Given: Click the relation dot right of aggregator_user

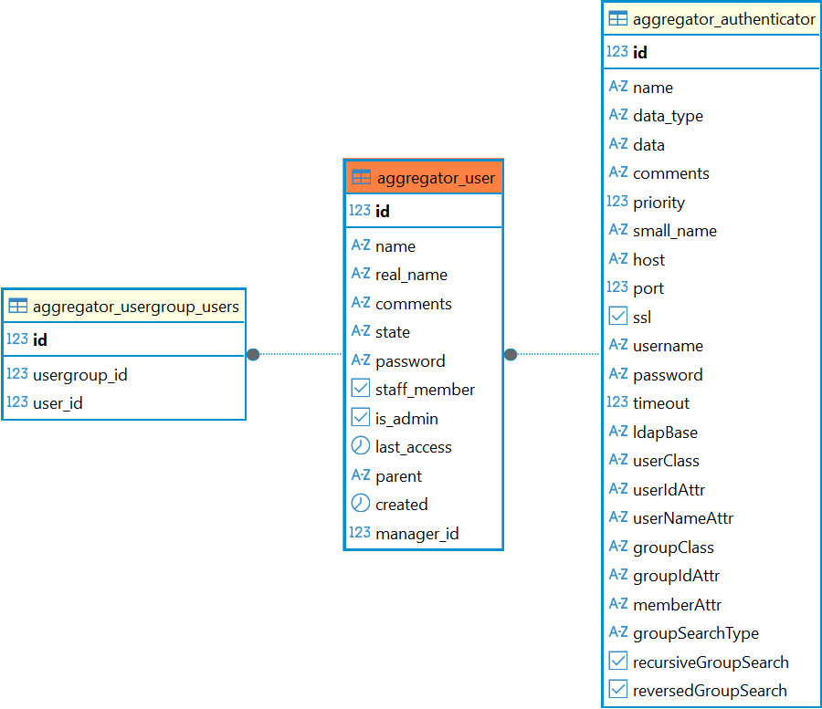Looking at the screenshot, I should (511, 354).
